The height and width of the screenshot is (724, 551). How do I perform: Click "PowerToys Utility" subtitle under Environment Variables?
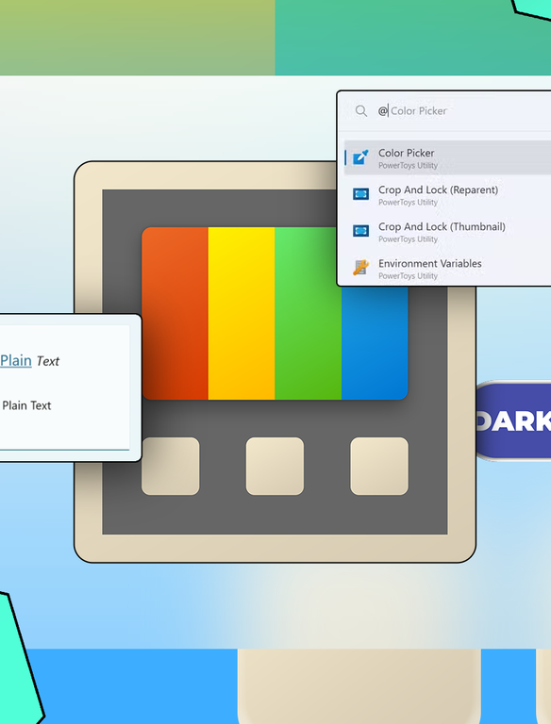408,276
